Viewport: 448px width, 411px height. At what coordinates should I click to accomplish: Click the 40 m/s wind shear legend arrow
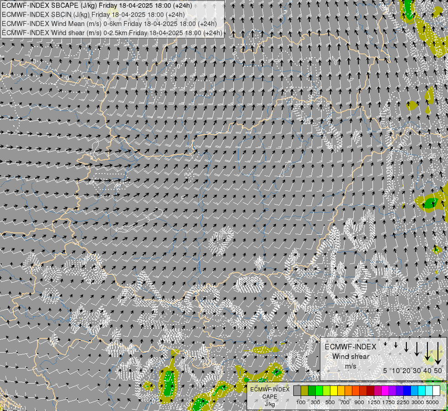click(x=427, y=351)
